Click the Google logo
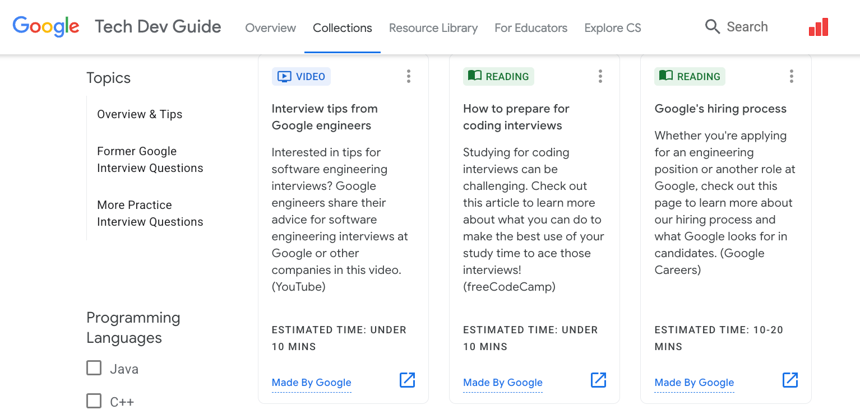Screen dimensions: 860x419 click(46, 26)
